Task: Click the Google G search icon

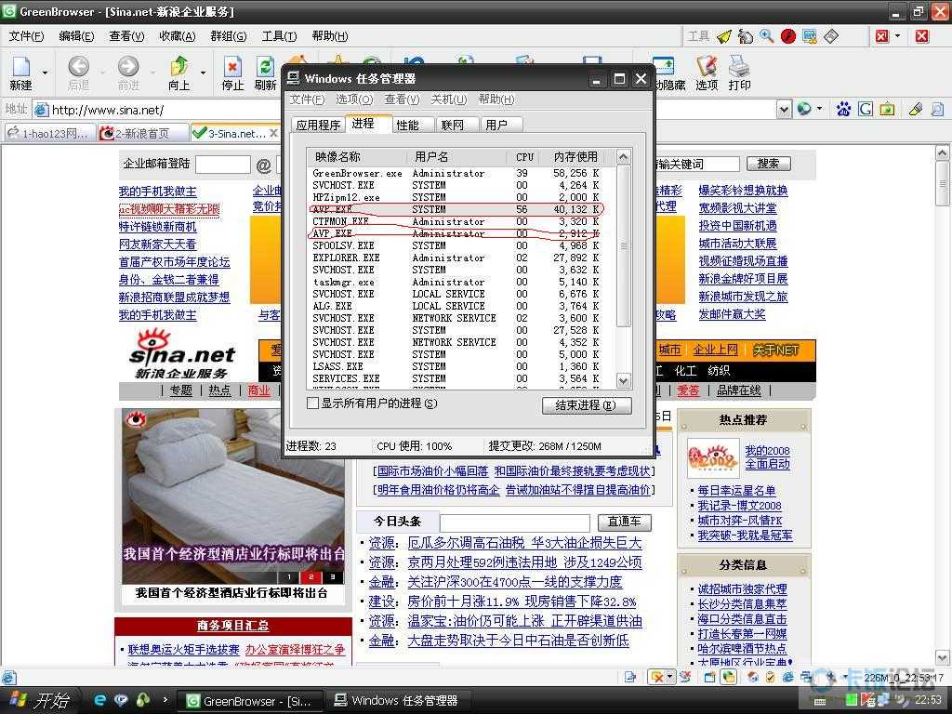Action: [866, 110]
